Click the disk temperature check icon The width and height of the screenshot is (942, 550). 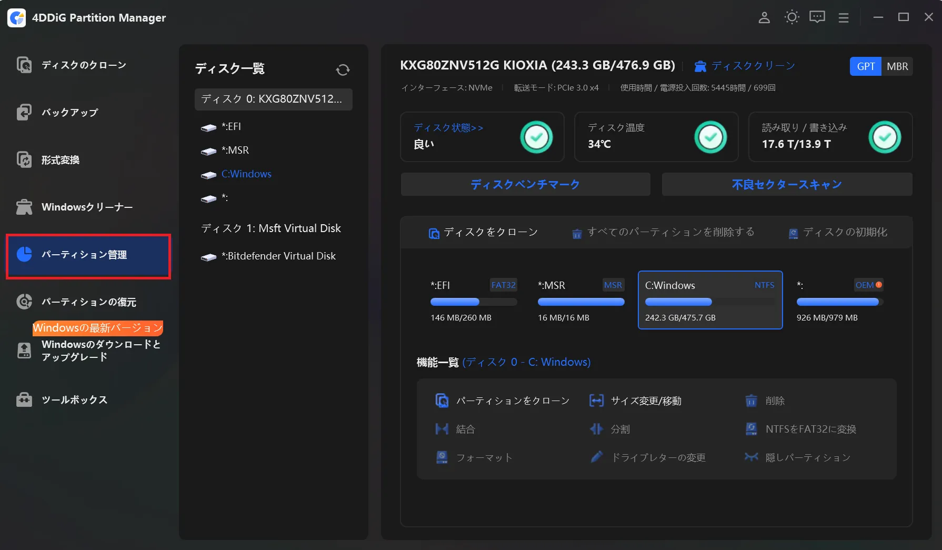point(710,137)
